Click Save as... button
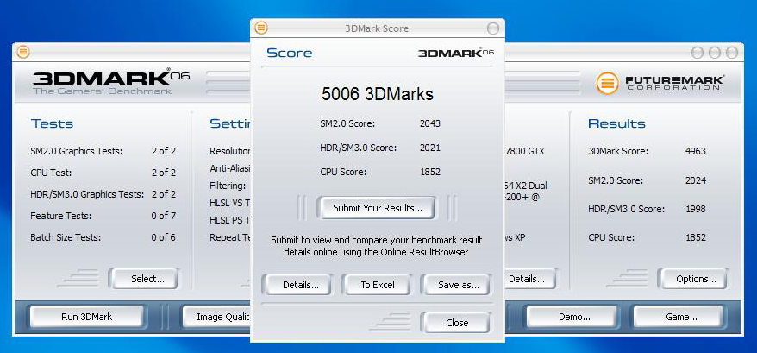 pos(457,285)
